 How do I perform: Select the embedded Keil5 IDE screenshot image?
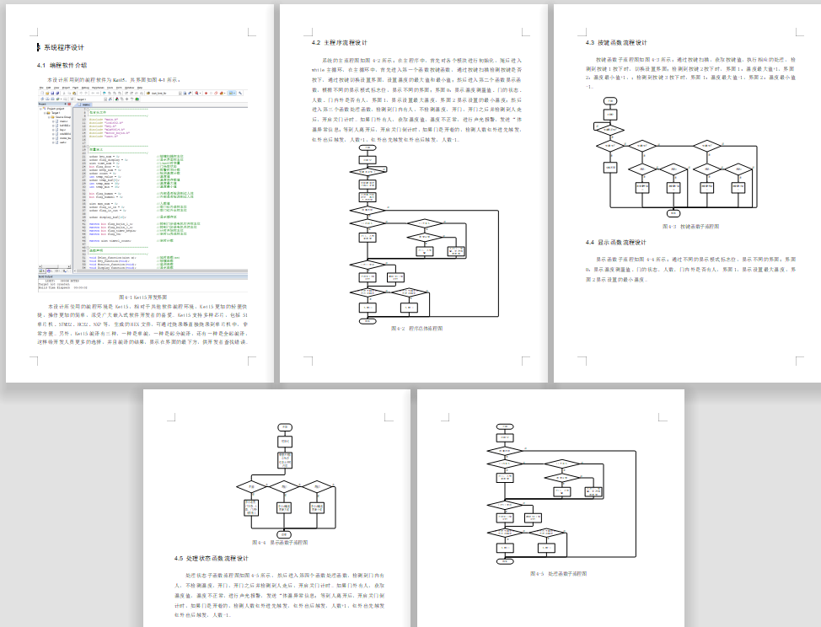click(142, 190)
